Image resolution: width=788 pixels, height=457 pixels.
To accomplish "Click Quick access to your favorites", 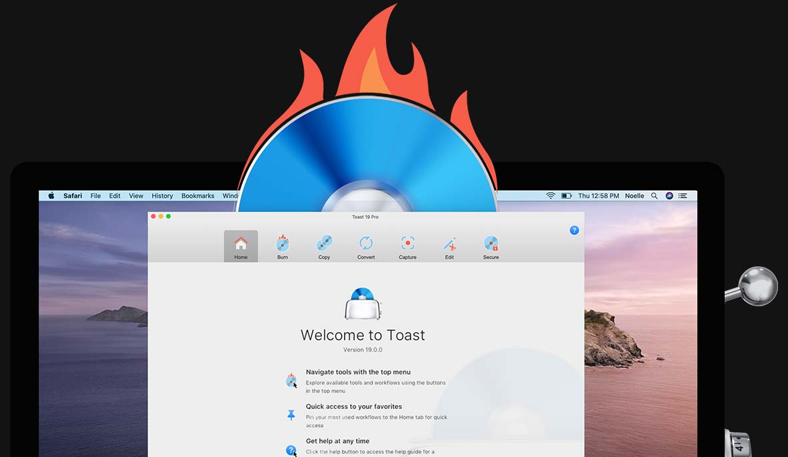I will 354,406.
